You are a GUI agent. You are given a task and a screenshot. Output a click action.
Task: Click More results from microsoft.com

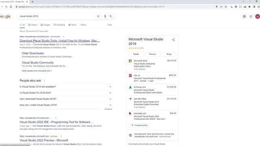(37, 71)
